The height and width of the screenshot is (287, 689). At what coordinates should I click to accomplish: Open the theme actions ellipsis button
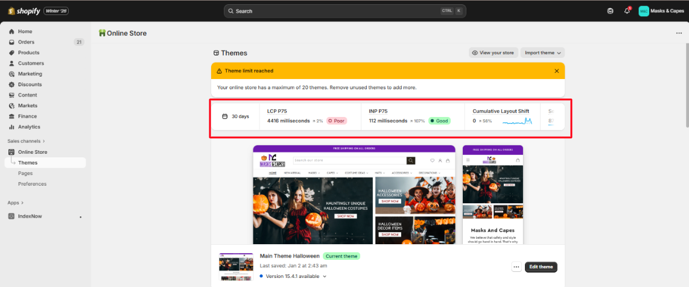516,267
